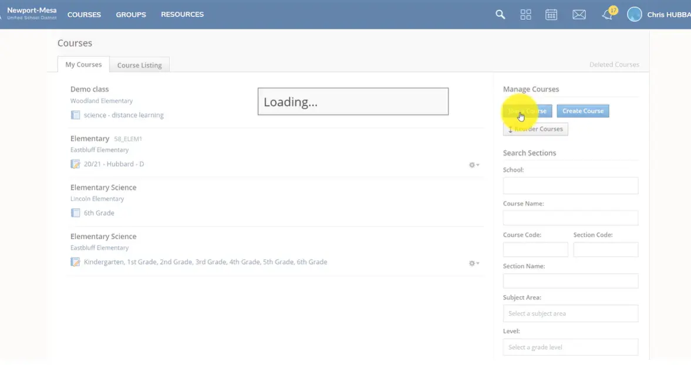Click the Course Name input field
Screen dimensions: 691x365
pos(570,218)
